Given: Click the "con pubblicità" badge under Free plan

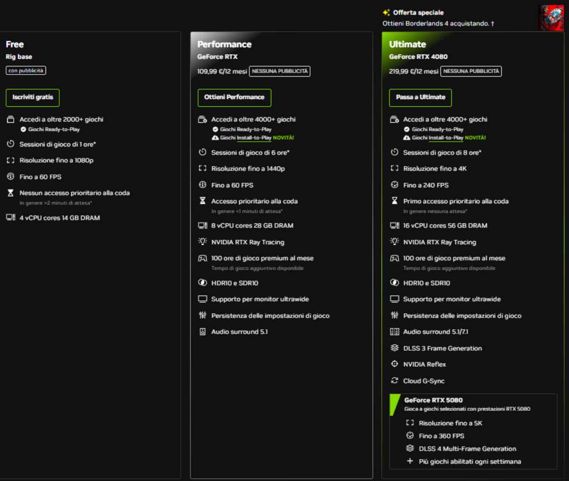Looking at the screenshot, I should tap(26, 70).
